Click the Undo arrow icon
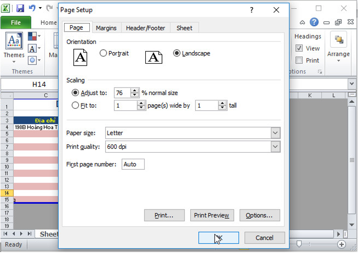Screen dimensions: 358x253 (32, 8)
